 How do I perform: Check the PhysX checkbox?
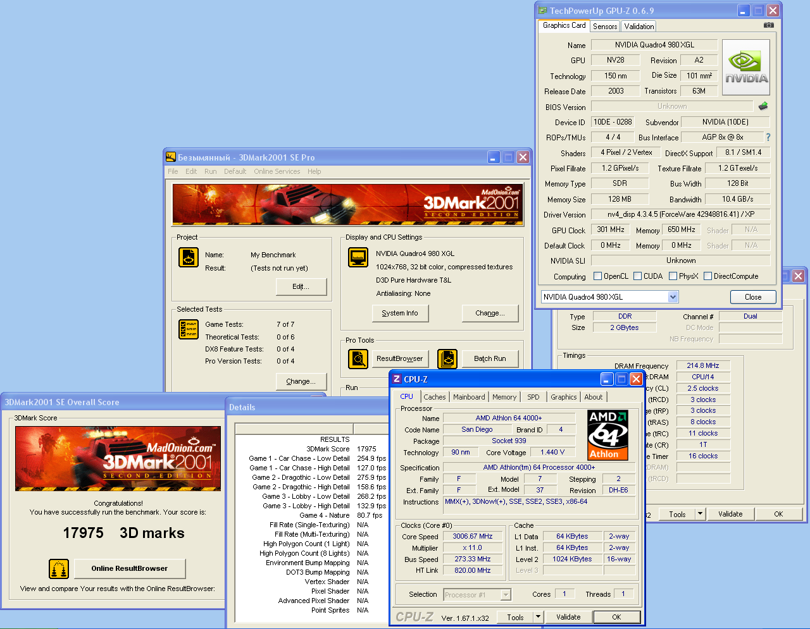(673, 276)
